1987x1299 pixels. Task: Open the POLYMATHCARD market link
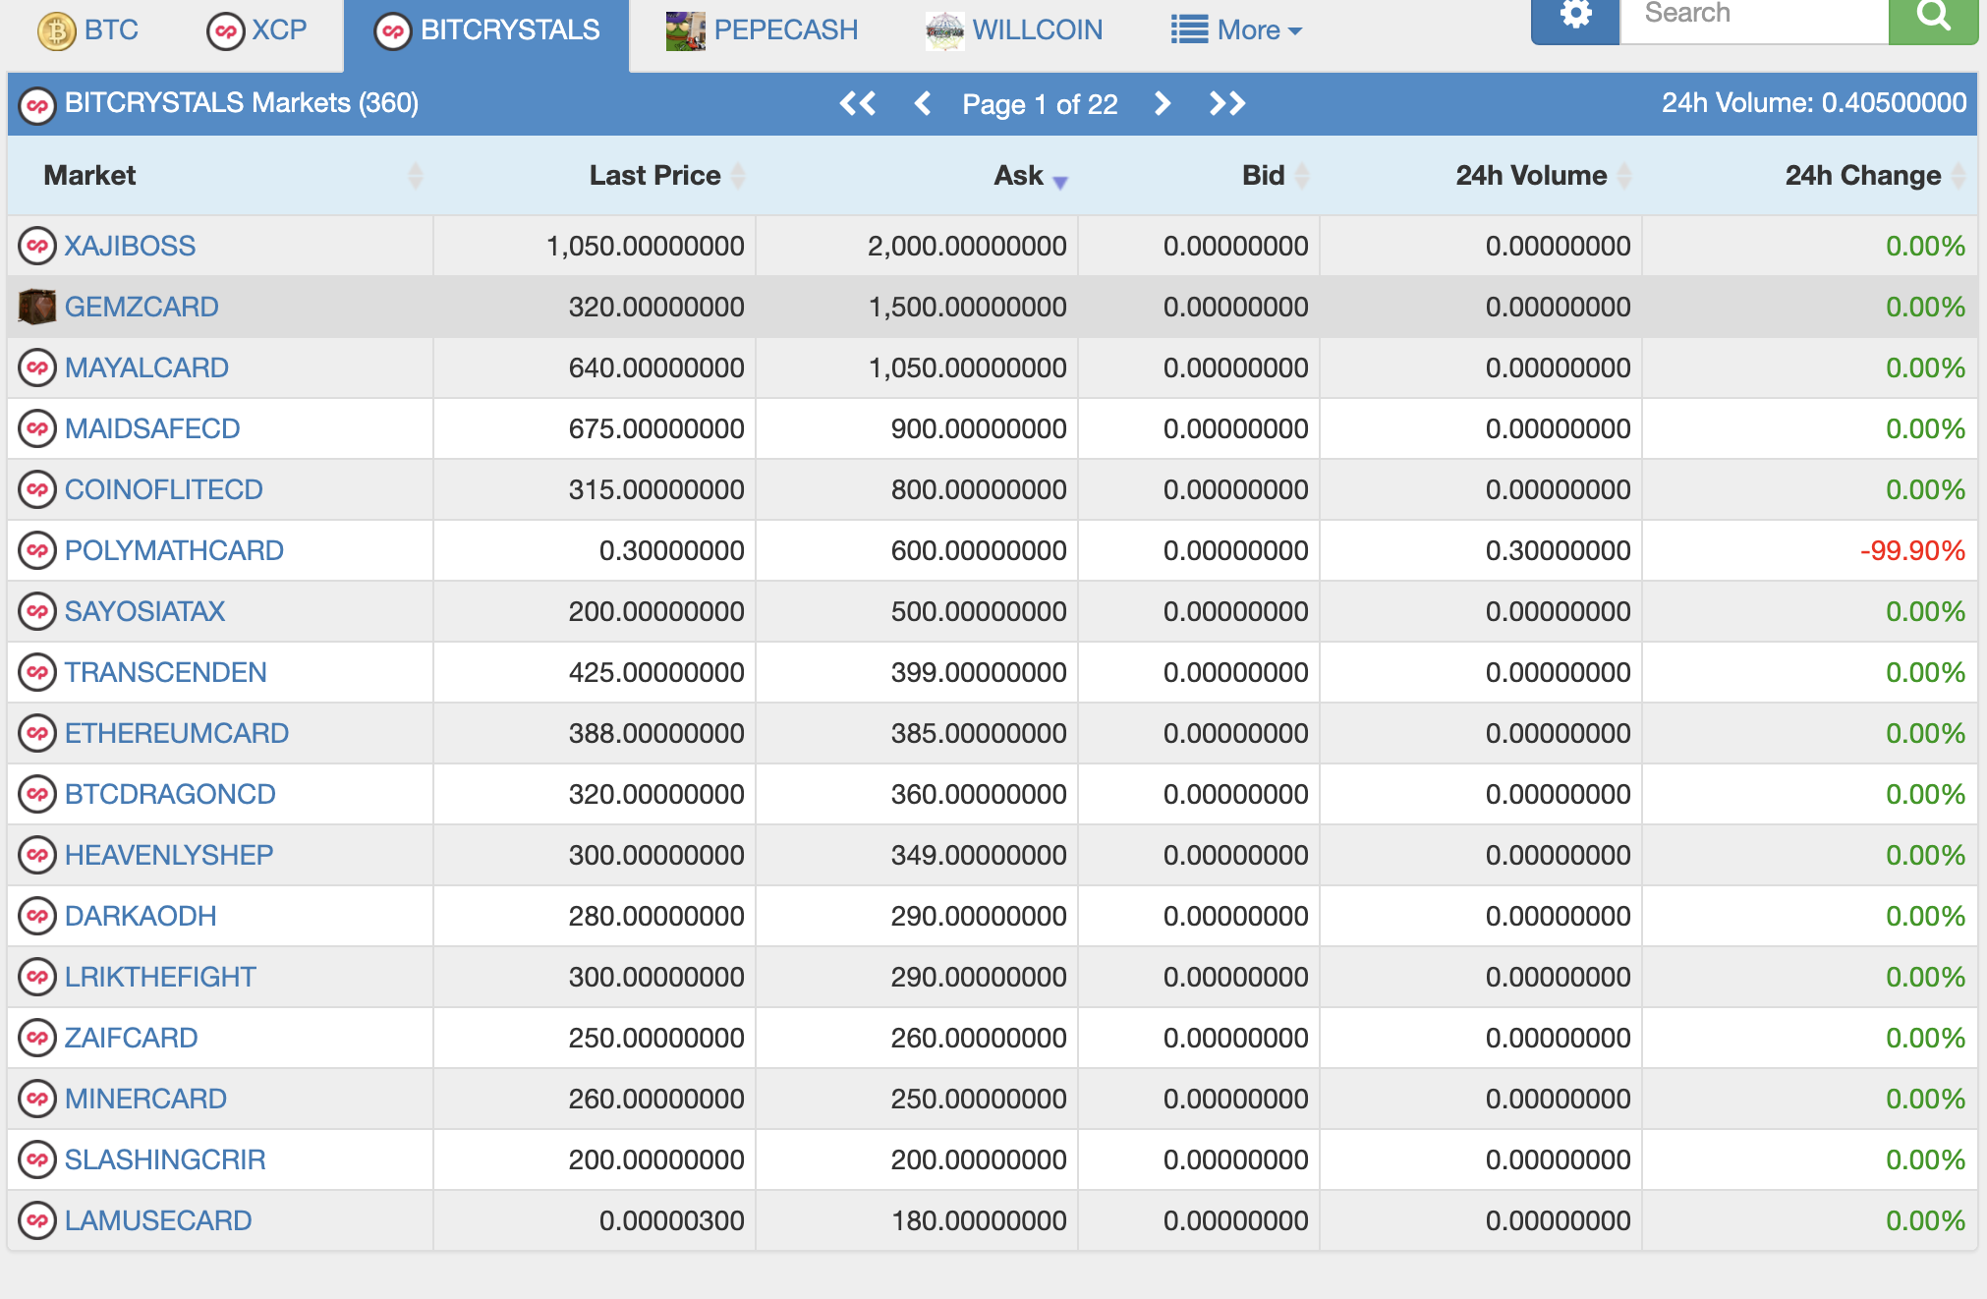point(174,550)
